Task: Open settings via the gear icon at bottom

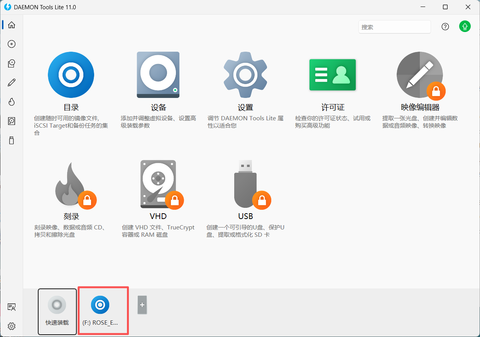Action: pyautogui.click(x=12, y=326)
